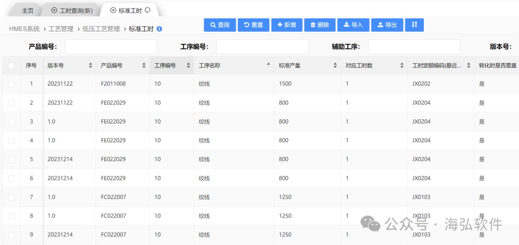Click version 20231214 in row 9

(x=60, y=235)
